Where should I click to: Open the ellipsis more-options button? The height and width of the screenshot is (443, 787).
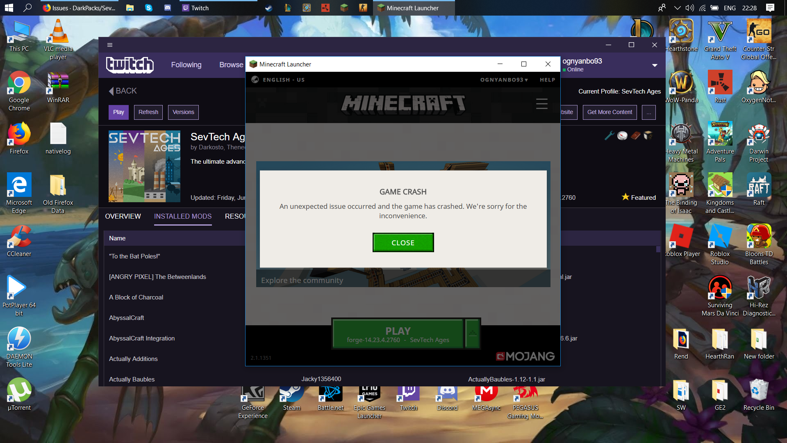tap(648, 112)
